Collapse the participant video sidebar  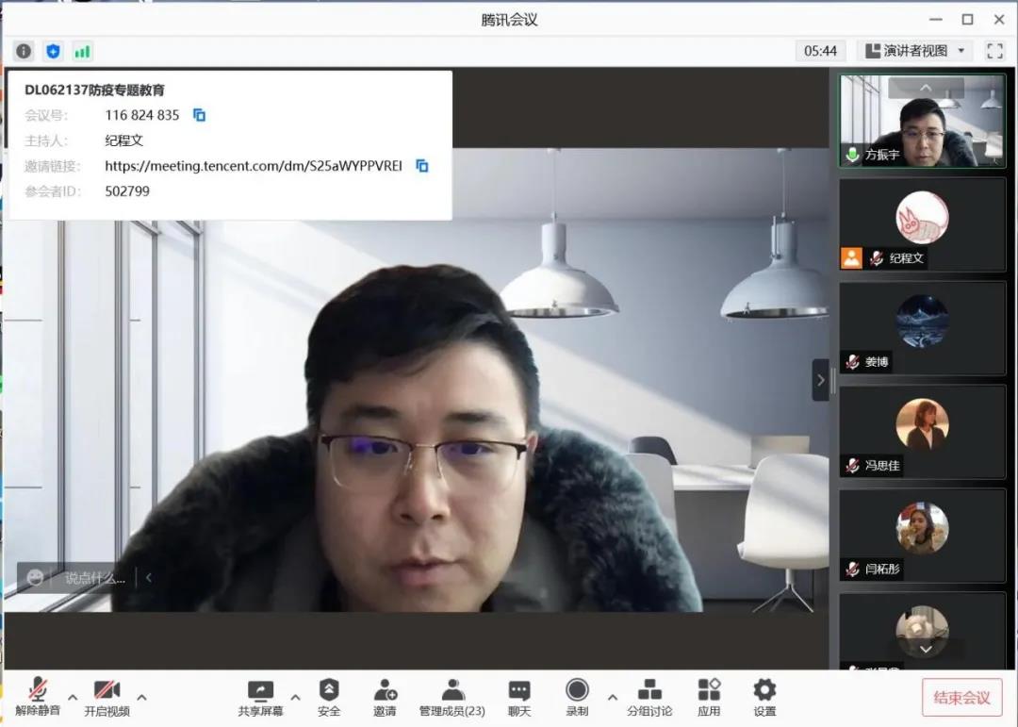[x=820, y=380]
